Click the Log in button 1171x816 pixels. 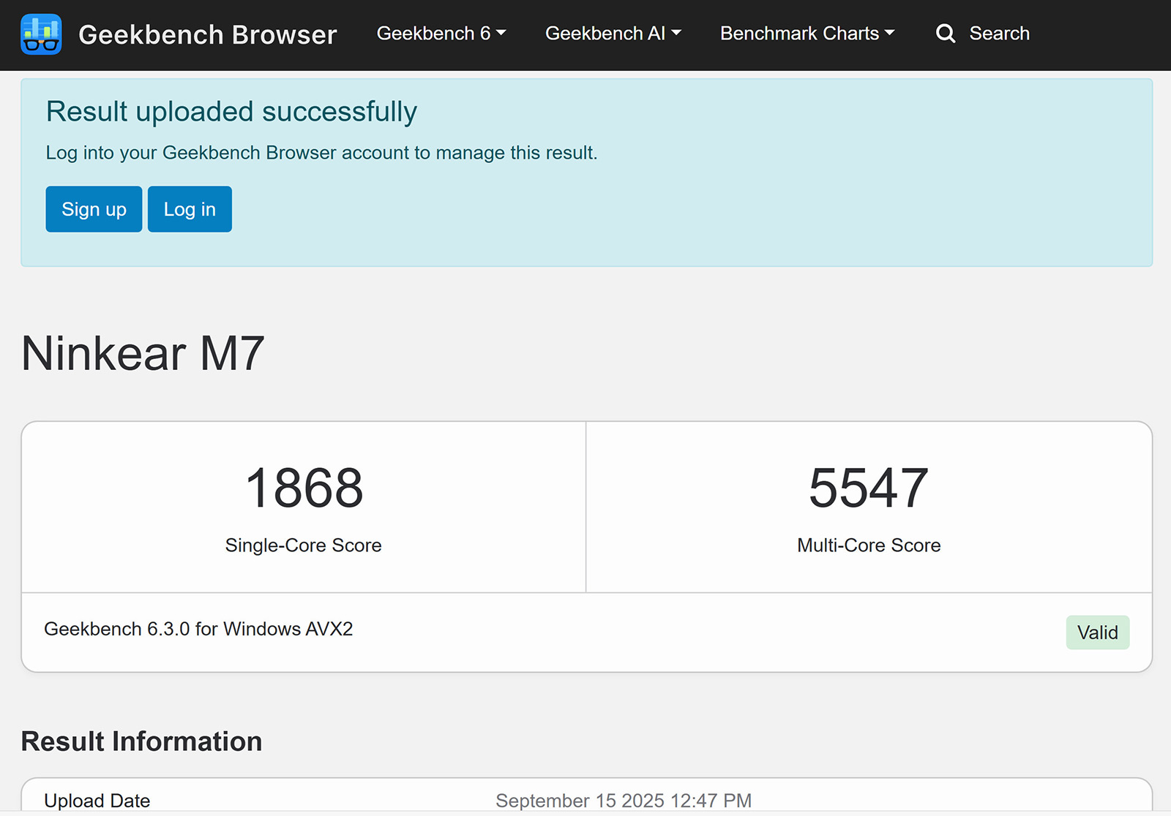[x=190, y=209]
